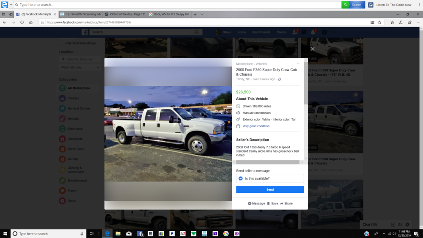The height and width of the screenshot is (238, 423).
Task: Click the add notes pen icon
Action: coord(401,22)
